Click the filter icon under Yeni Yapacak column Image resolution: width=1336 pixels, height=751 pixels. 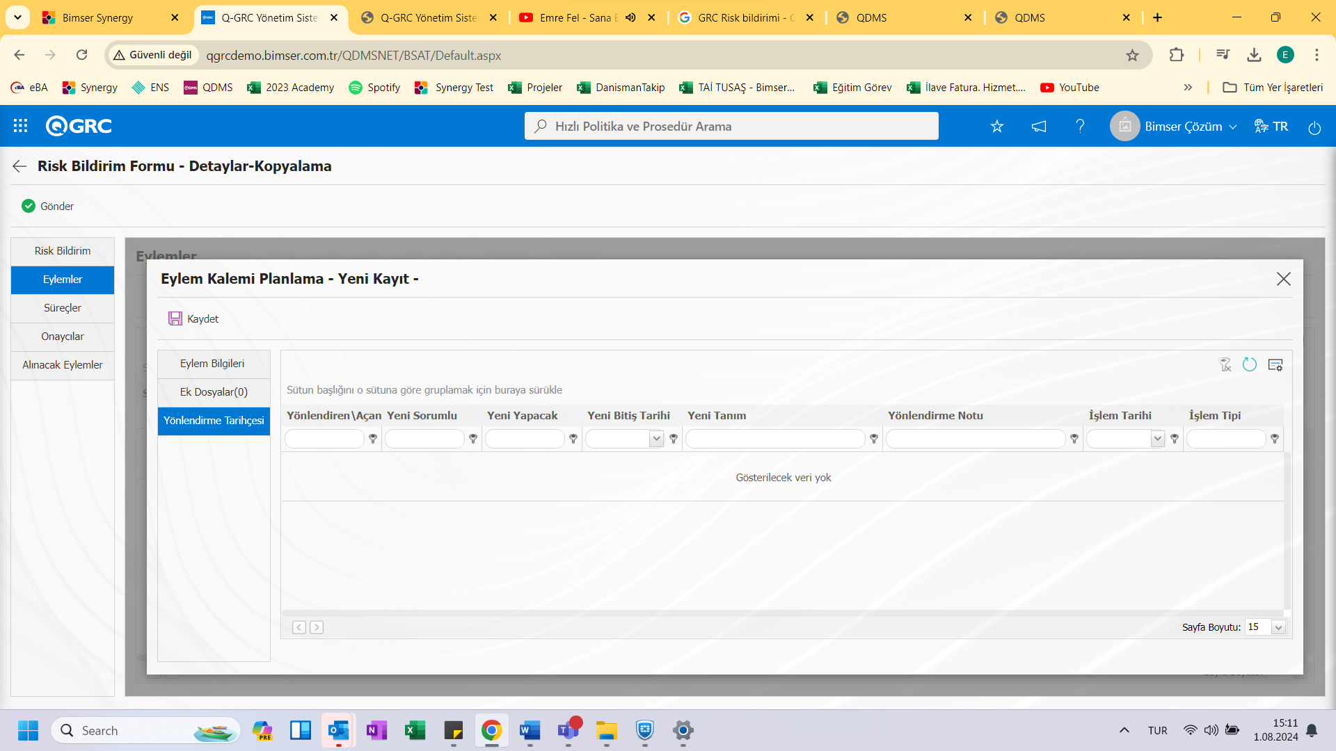pos(573,438)
